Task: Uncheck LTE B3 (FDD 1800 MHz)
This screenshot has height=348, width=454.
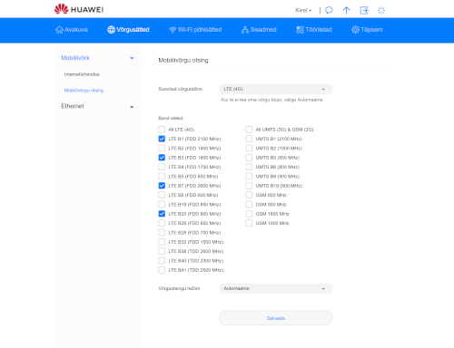Action: (162, 158)
